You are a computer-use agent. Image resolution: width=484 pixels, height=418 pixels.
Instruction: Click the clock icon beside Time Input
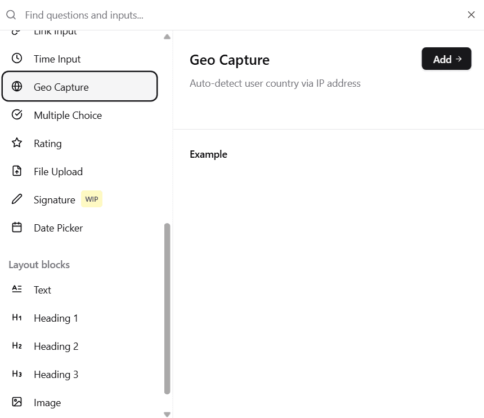pyautogui.click(x=16, y=59)
